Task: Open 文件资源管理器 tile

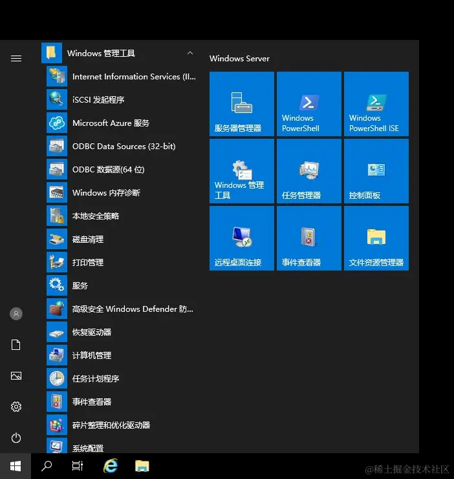Action: [x=376, y=238]
